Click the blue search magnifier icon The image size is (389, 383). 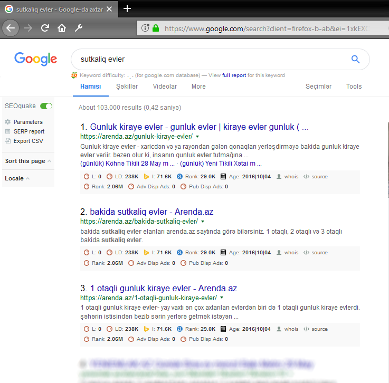tap(355, 59)
